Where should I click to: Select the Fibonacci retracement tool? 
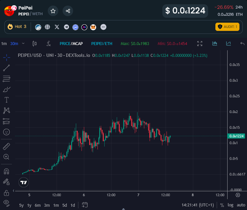point(7,79)
